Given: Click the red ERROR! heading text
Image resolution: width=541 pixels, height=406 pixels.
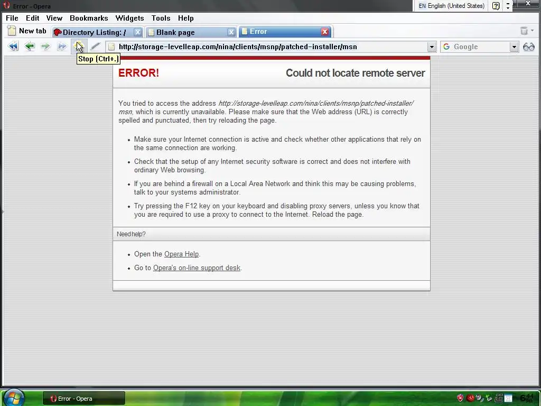Looking at the screenshot, I should 139,73.
